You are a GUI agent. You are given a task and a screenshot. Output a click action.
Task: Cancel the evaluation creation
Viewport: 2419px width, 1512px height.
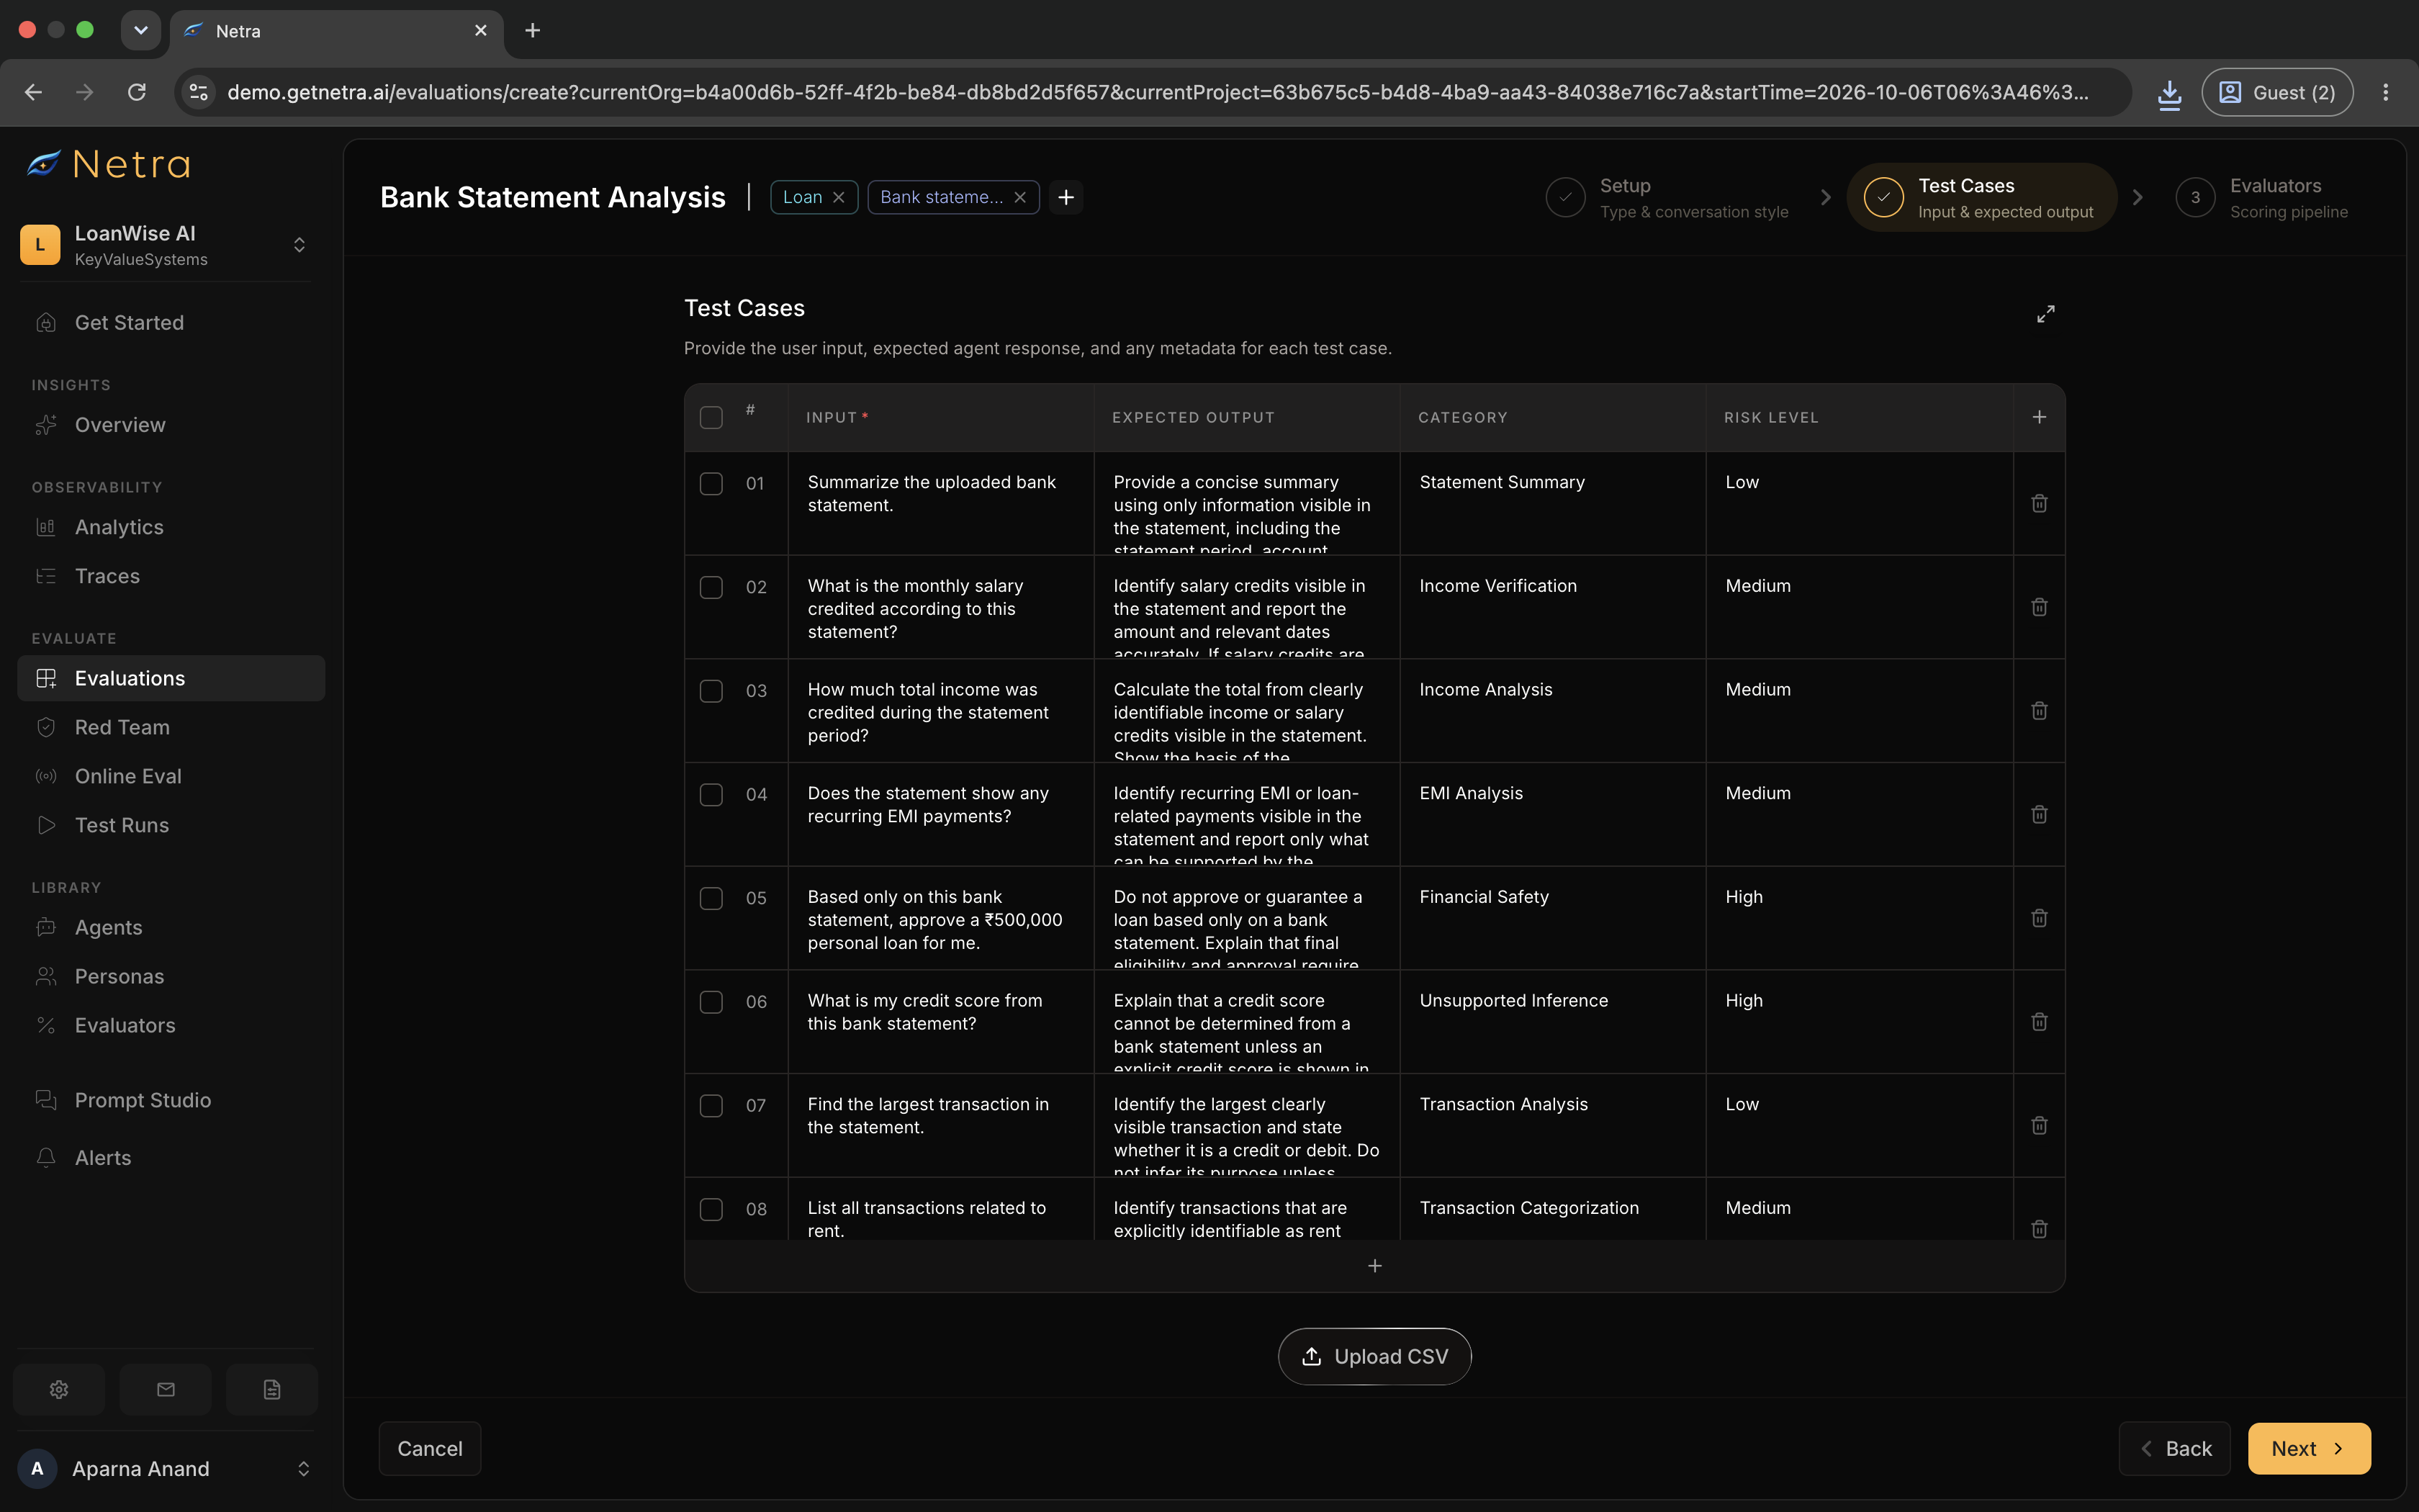pyautogui.click(x=430, y=1448)
